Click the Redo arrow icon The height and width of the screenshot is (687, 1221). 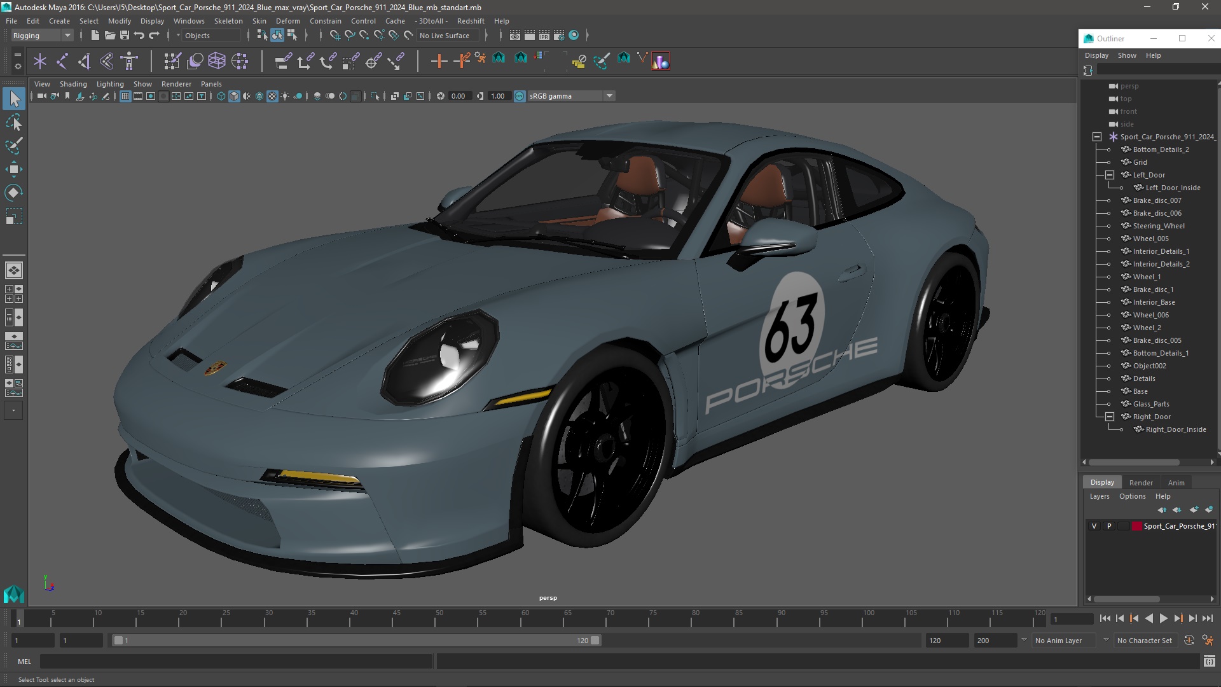(x=154, y=36)
